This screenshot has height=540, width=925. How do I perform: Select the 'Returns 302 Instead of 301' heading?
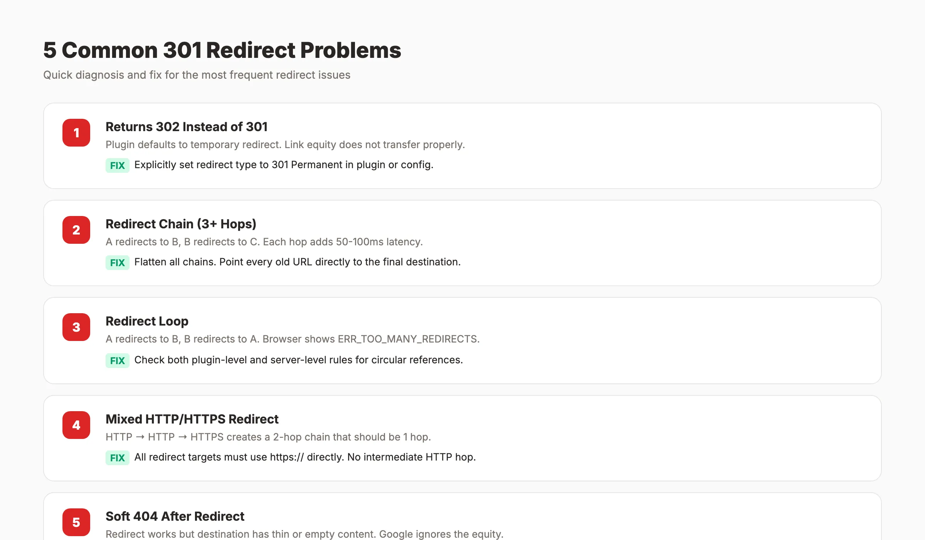[x=187, y=127]
